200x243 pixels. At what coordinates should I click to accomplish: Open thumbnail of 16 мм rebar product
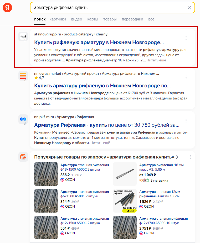click(125, 174)
